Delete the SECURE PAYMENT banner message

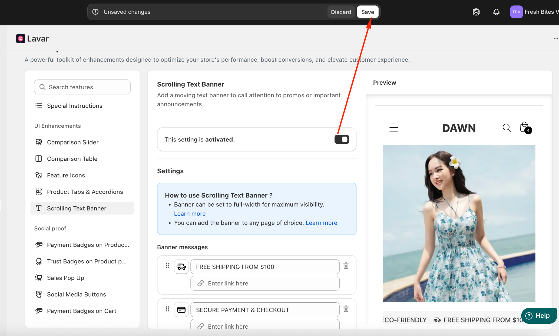[346, 309]
